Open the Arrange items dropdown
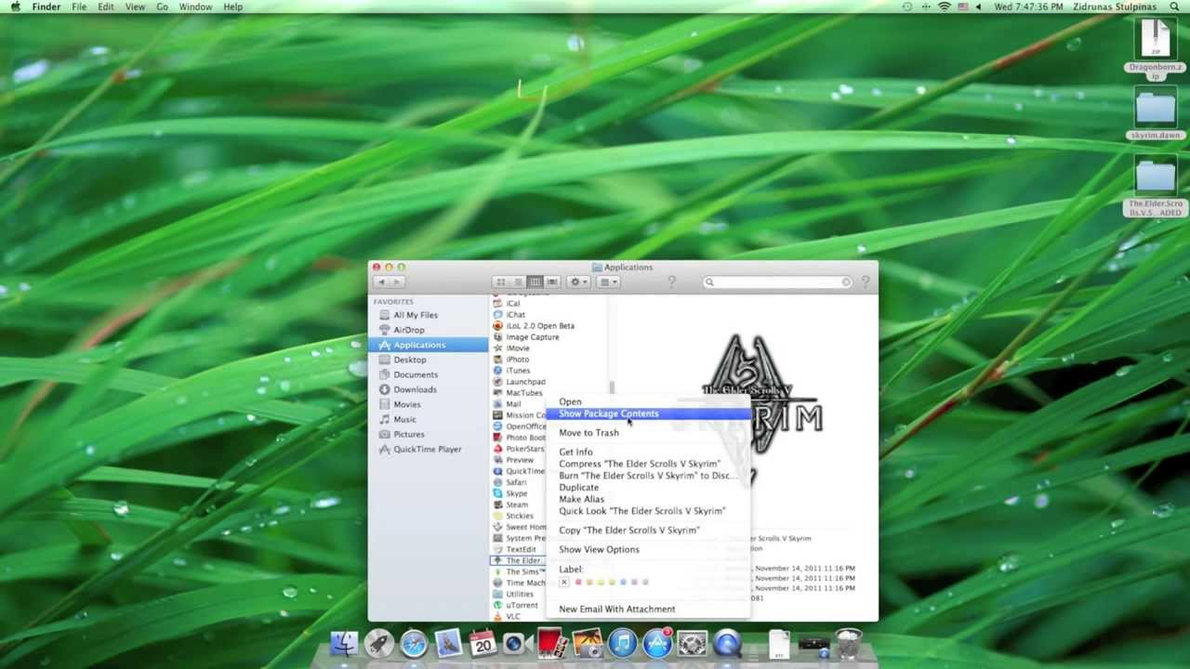Viewport: 1190px width, 669px height. click(609, 282)
